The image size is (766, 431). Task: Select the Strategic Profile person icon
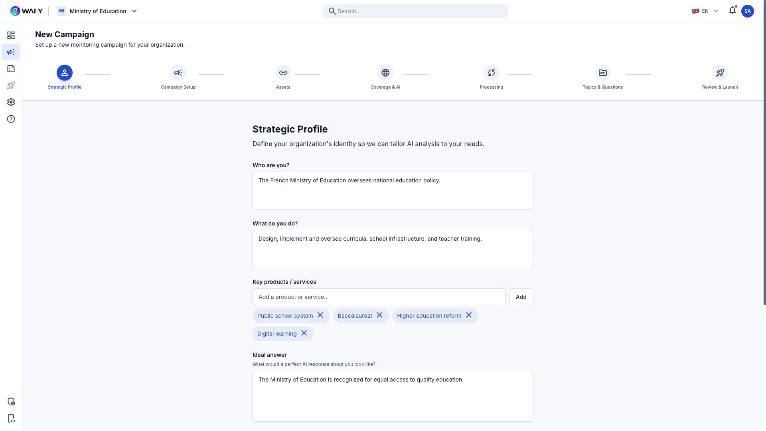tap(64, 73)
